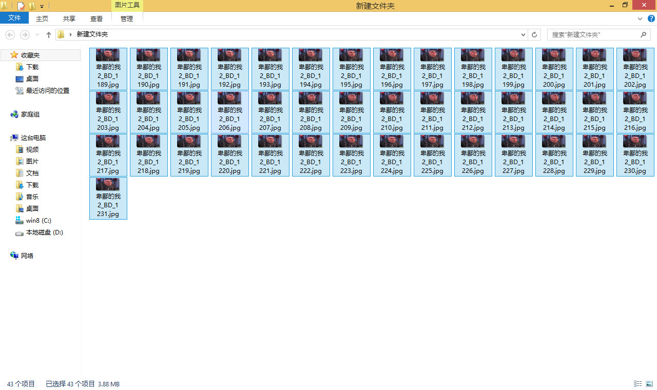
Task: Switch to large thumbnails view in status bar
Action: (649, 384)
